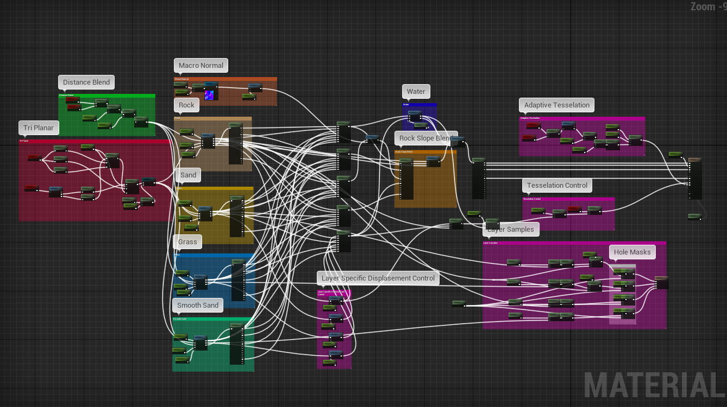Select the tall dark node inside Grass comment
Viewport: 727px width, 407px height.
(239, 280)
